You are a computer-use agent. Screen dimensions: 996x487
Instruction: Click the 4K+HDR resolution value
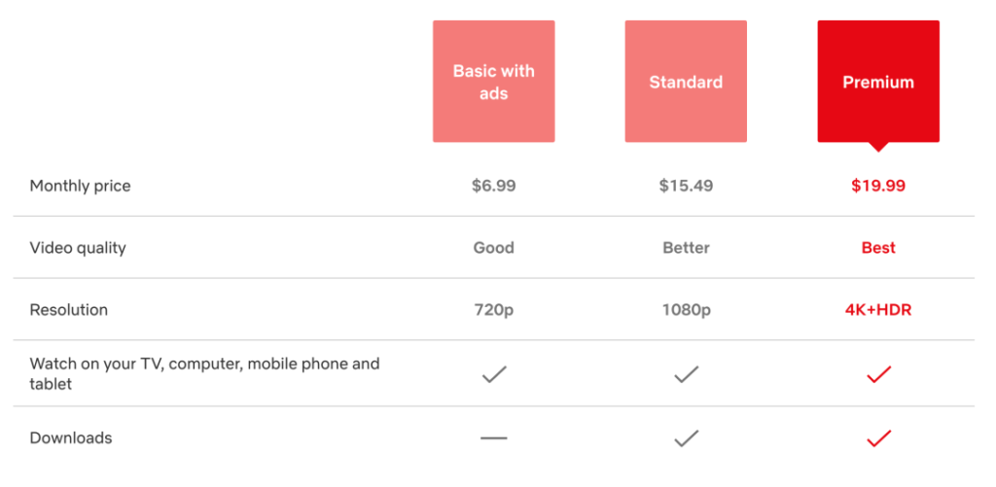(x=878, y=310)
